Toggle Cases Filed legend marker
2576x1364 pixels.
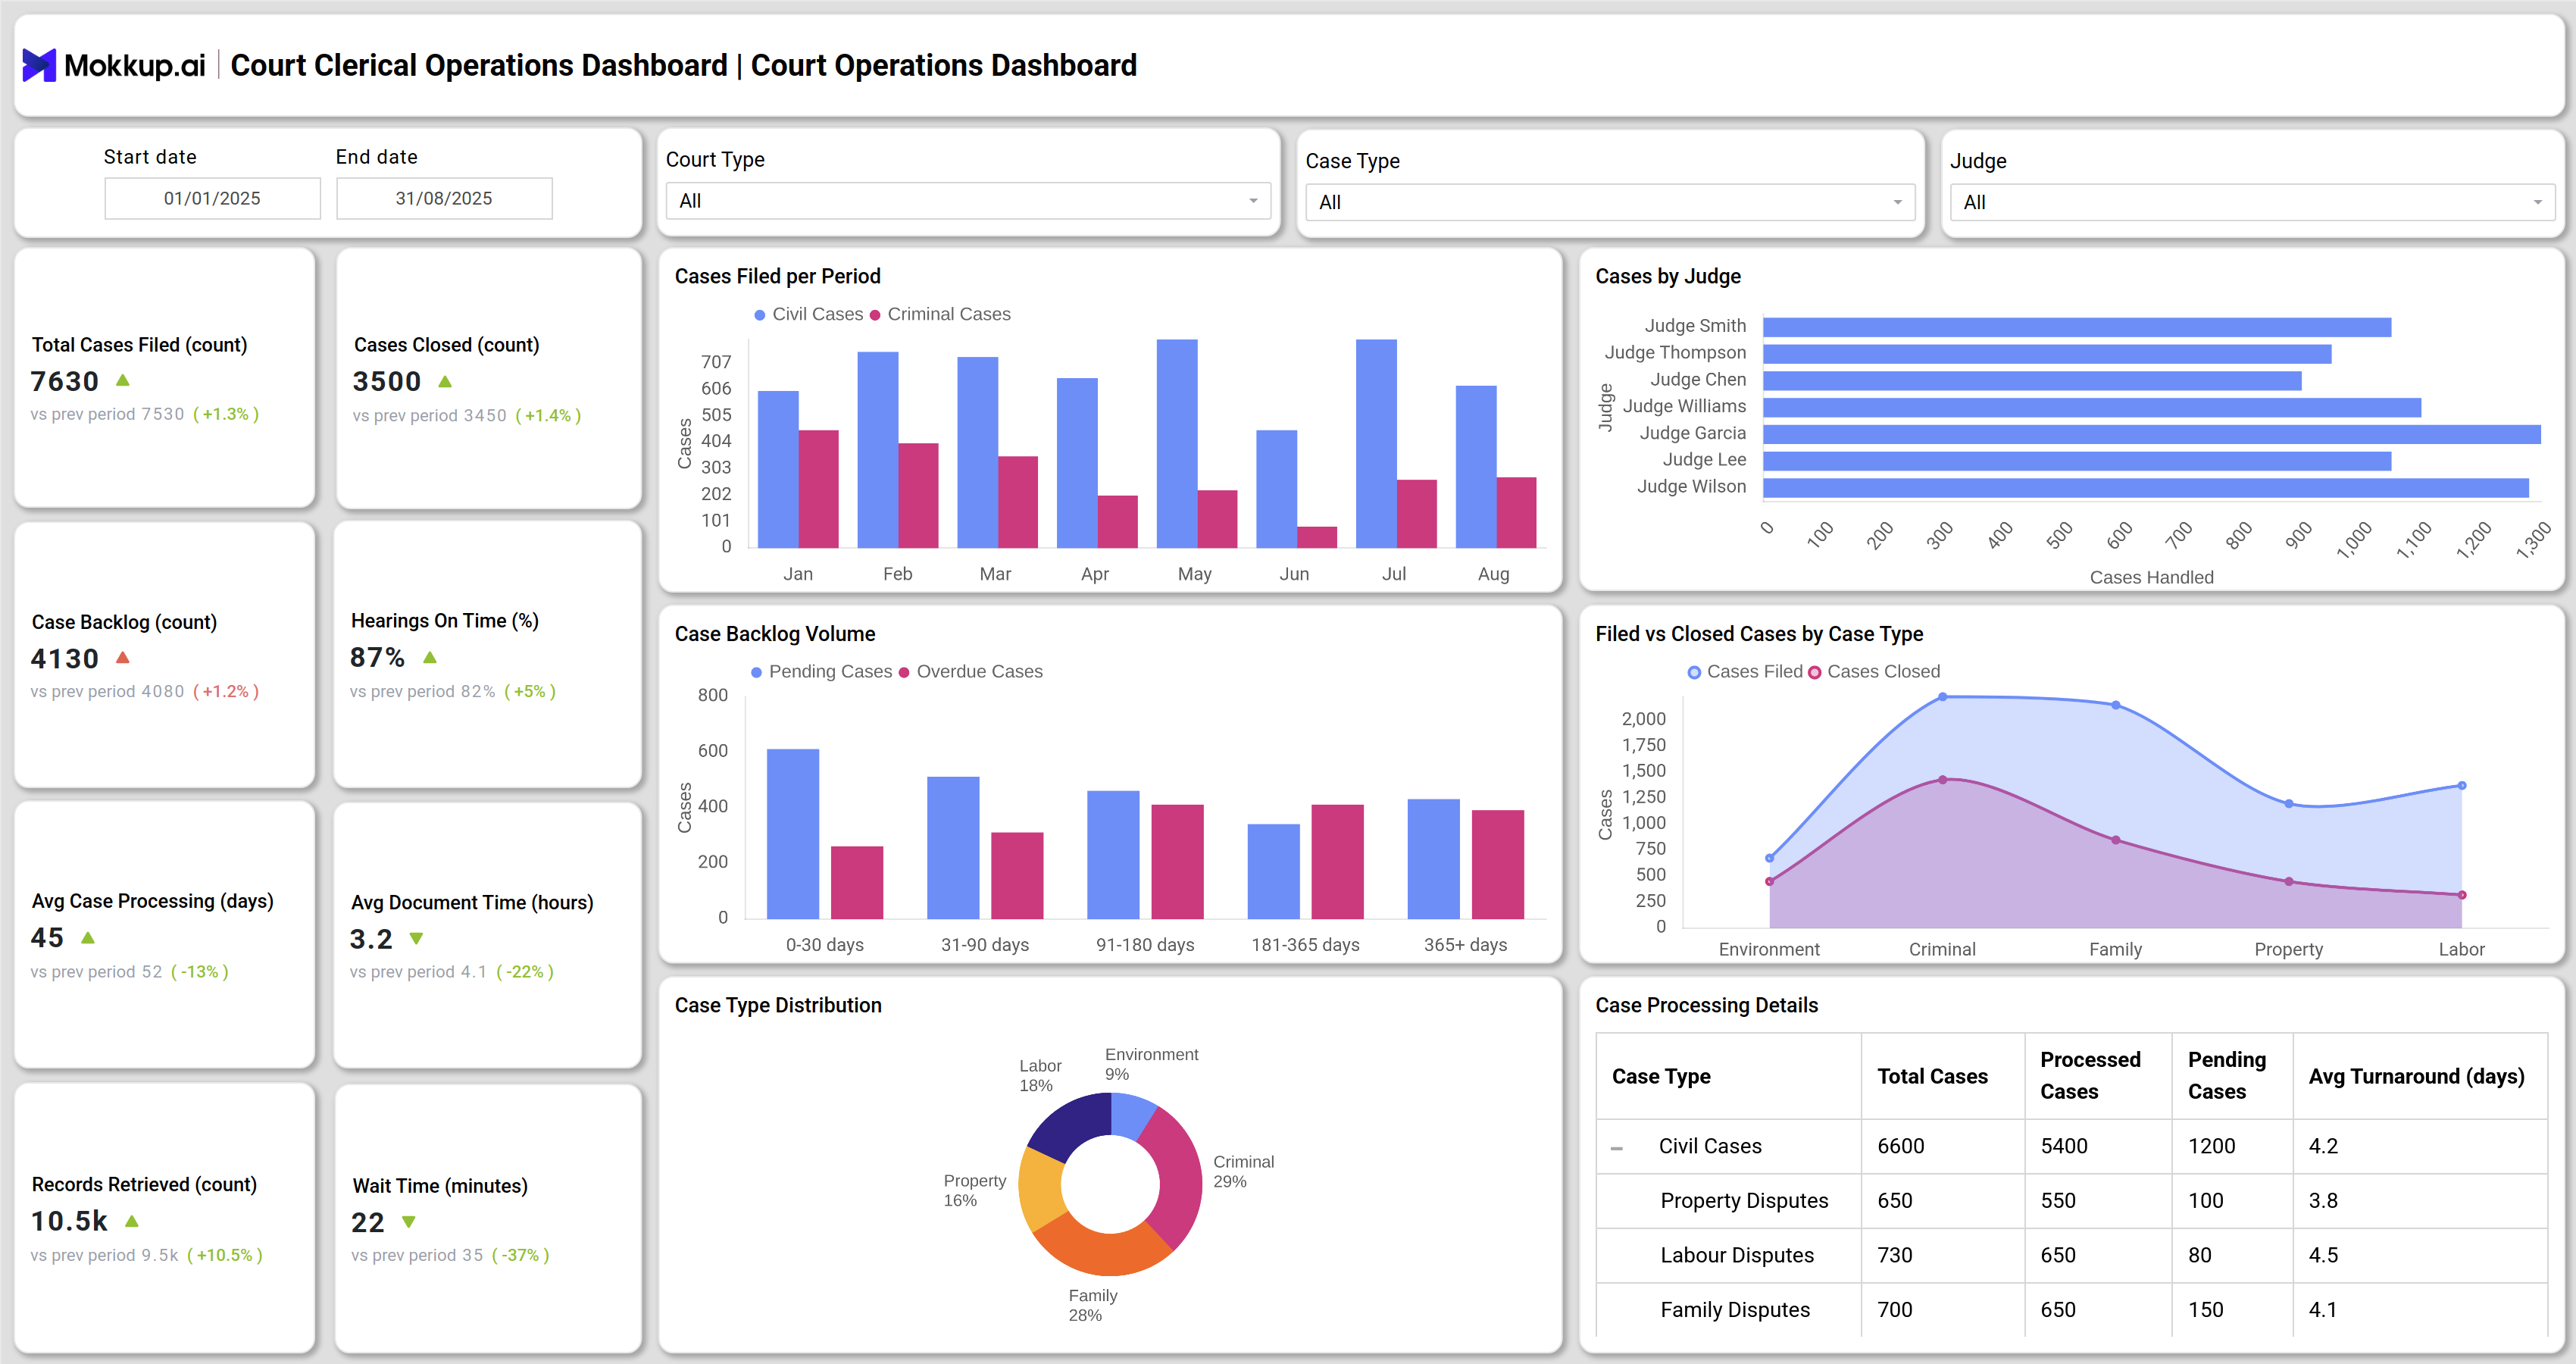tap(1694, 673)
